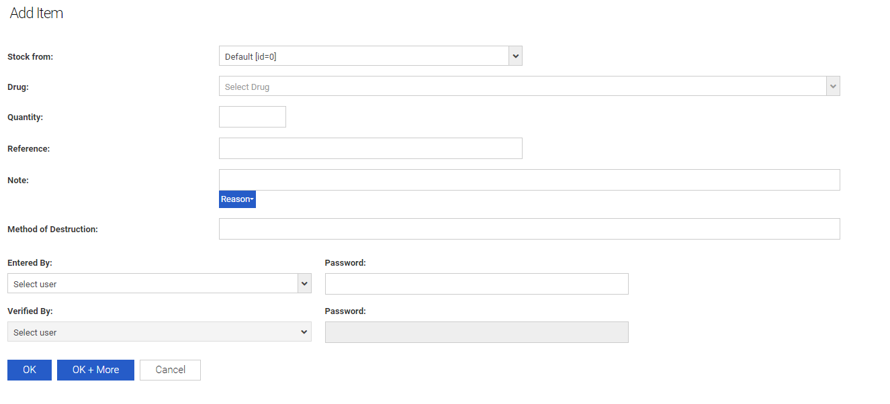Focus the Reference text field
Screen dimensions: 890x404
pyautogui.click(x=370, y=148)
